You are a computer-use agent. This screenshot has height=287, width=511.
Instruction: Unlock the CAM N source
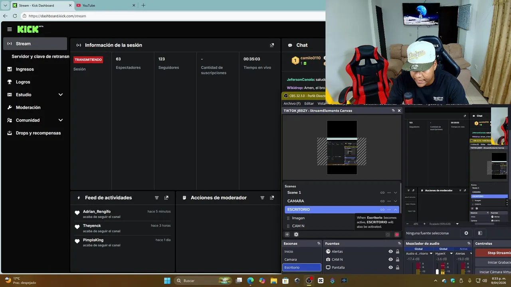click(x=397, y=259)
